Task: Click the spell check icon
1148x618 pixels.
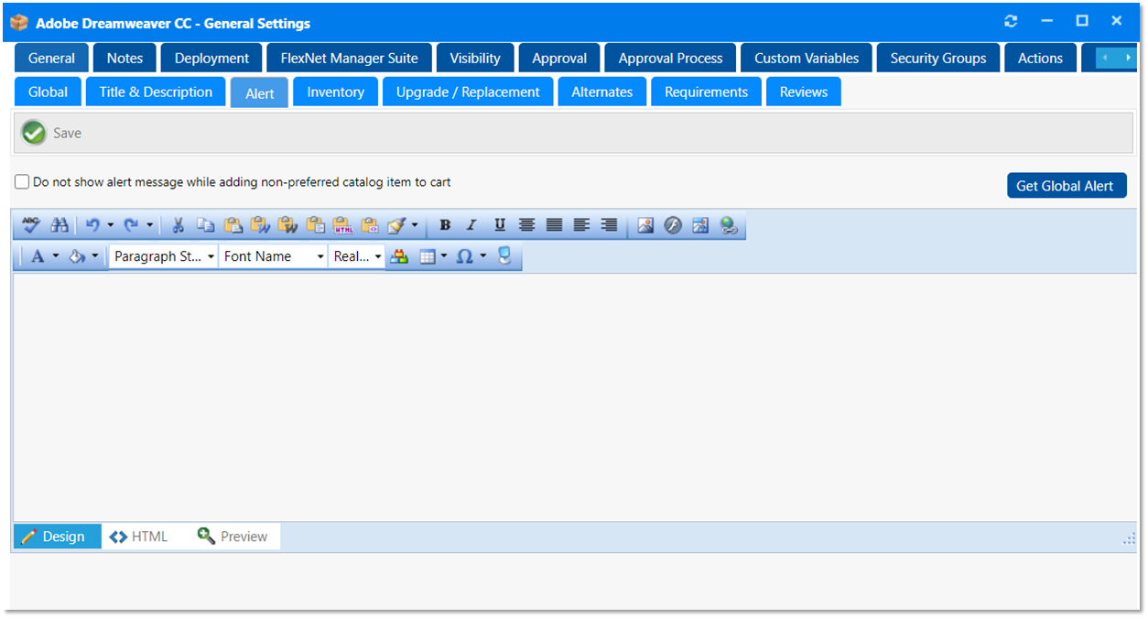Action: (32, 225)
